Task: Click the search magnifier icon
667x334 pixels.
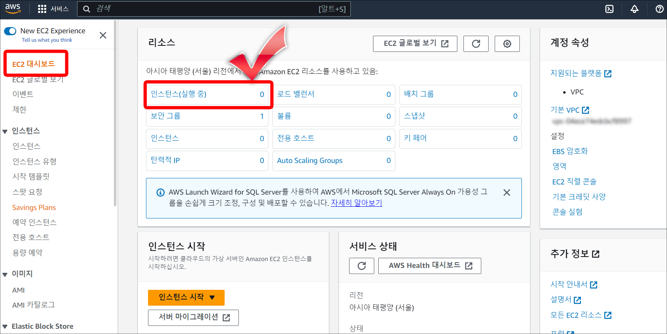Action: point(86,9)
